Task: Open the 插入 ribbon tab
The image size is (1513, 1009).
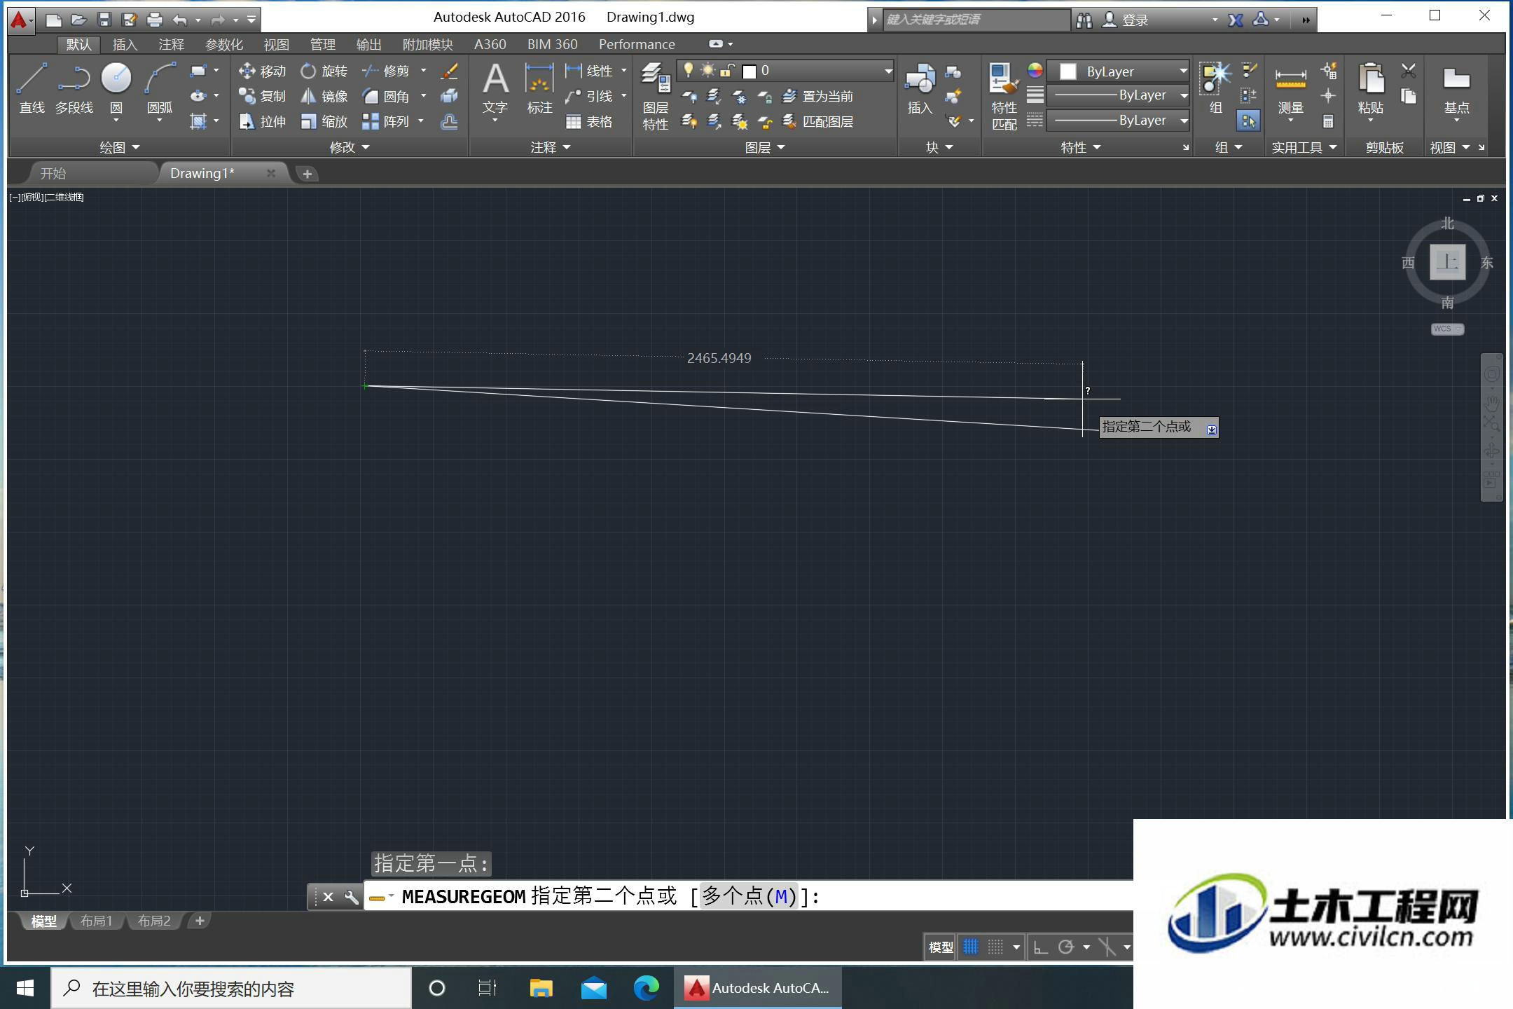Action: coord(125,44)
